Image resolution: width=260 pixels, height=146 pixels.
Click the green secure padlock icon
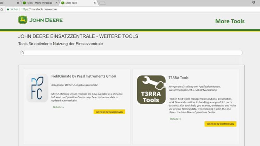8,9
